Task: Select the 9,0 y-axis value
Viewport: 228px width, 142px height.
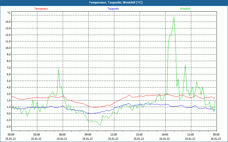Action: pyautogui.click(x=9, y=55)
